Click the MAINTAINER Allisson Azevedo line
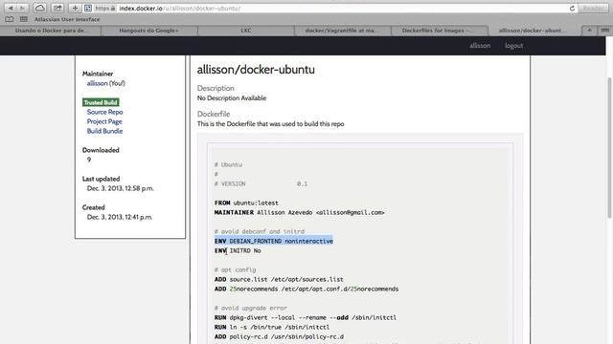 coord(300,212)
